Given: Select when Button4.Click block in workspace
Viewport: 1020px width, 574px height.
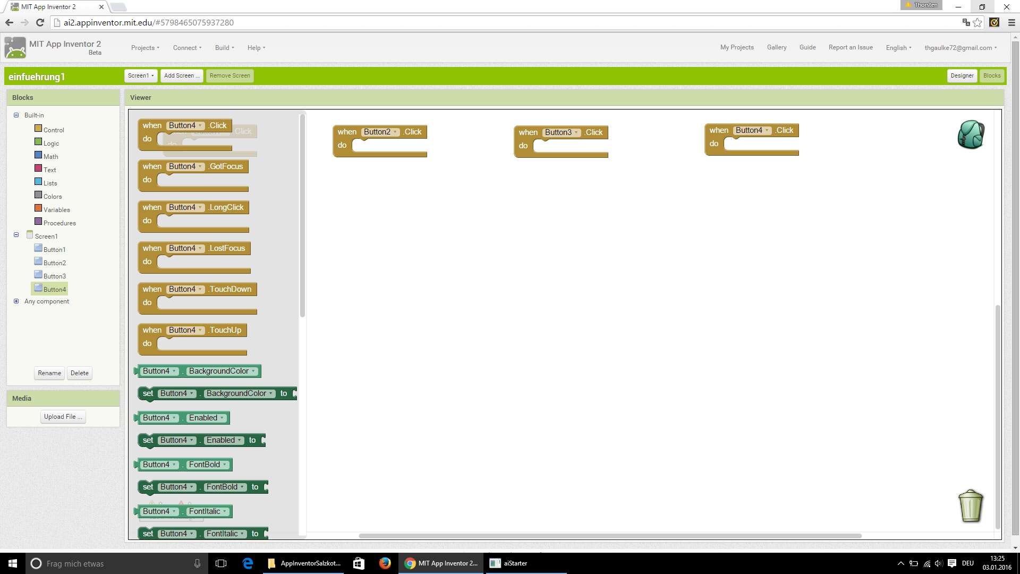Looking at the screenshot, I should (752, 140).
